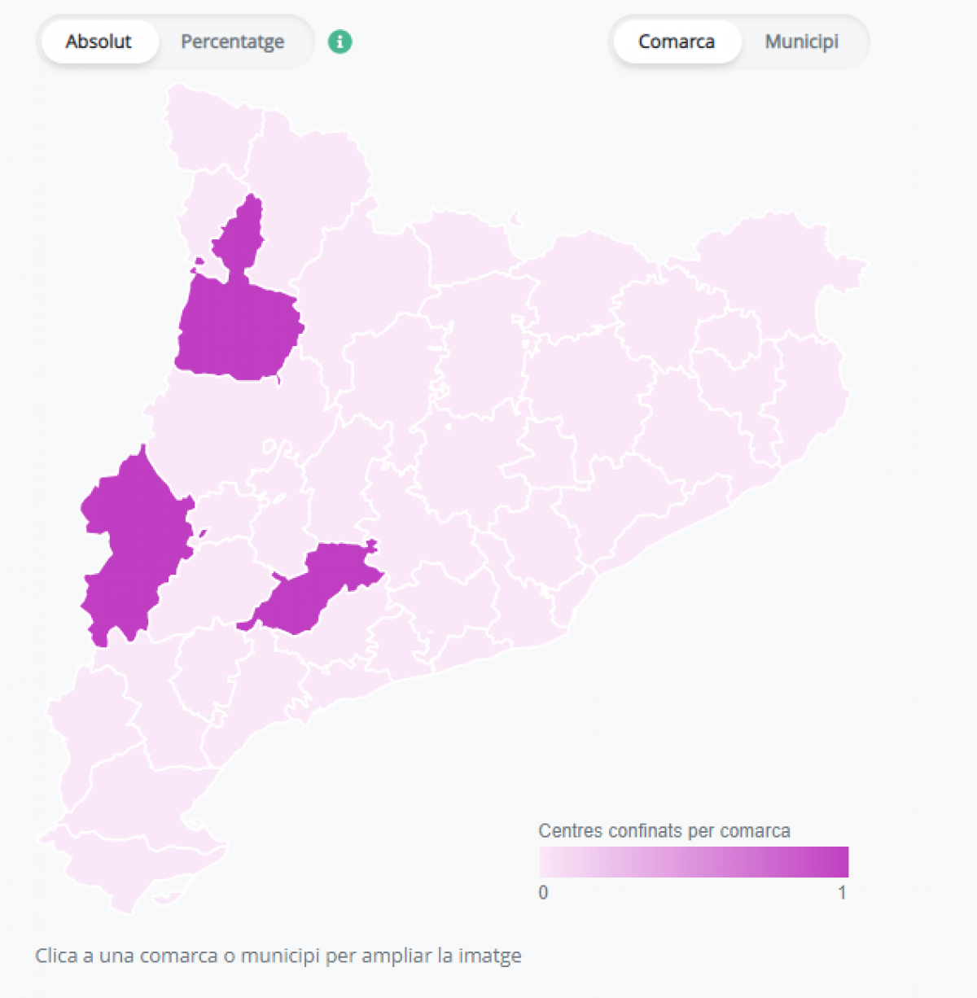Screen dimensions: 977x998
Task: Click the legend title 'Centres confinats per comarca'
Action: click(x=664, y=831)
